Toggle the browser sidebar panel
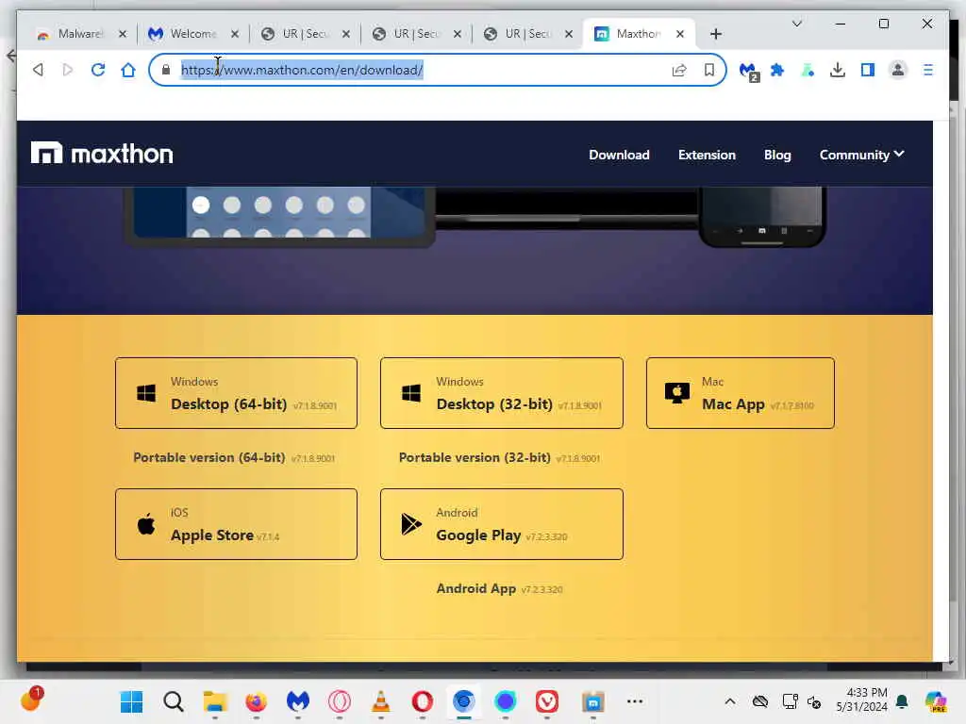This screenshot has height=724, width=966. [868, 70]
